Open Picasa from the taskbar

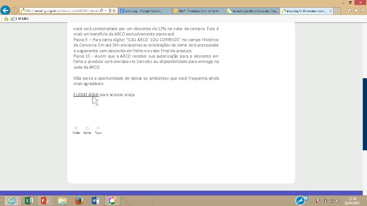[112, 201]
